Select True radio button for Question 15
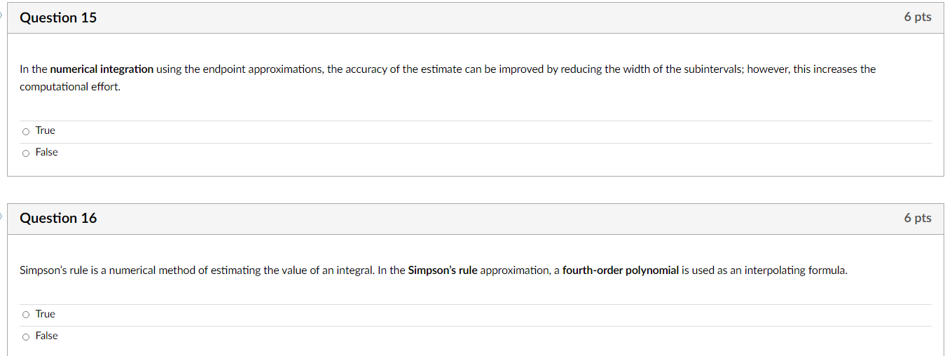Viewport: 952px width, 356px height. click(x=26, y=131)
